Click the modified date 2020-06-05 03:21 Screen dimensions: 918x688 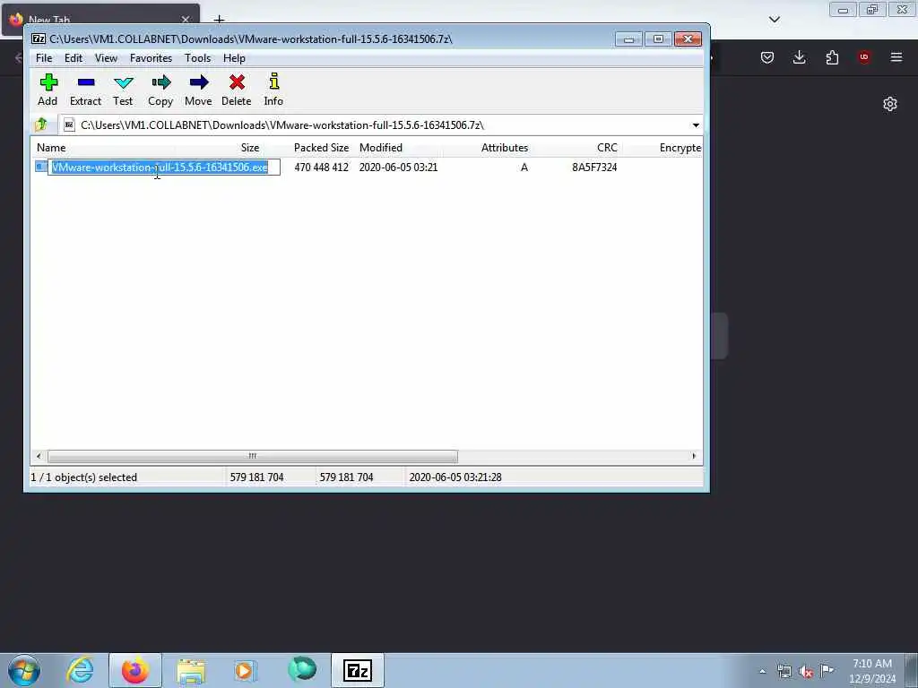point(398,168)
